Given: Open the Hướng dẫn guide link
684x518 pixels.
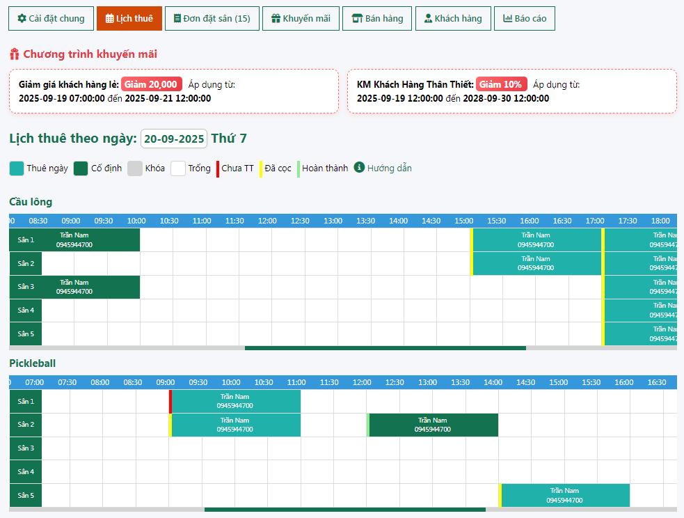Looking at the screenshot, I should coord(389,168).
